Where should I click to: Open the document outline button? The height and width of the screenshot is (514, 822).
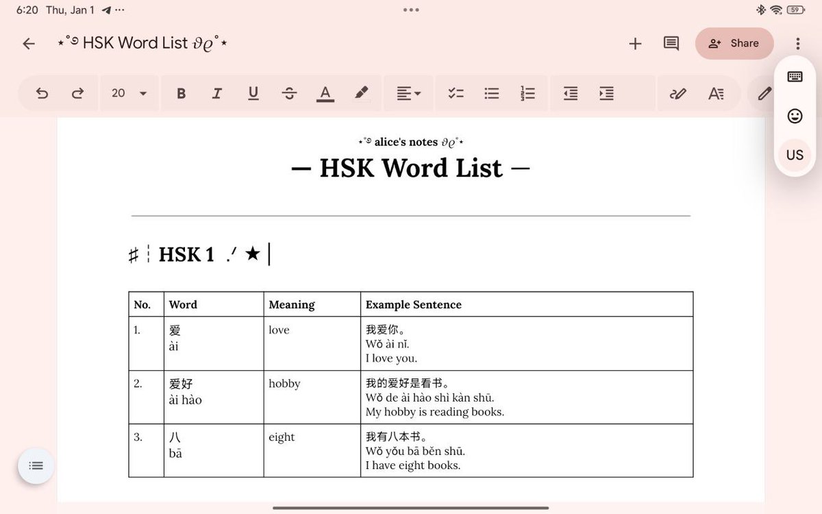[36, 466]
